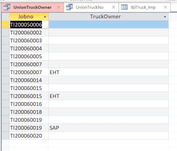
Task: Click the tblTruck_Imp table icon
Action: 124,7
